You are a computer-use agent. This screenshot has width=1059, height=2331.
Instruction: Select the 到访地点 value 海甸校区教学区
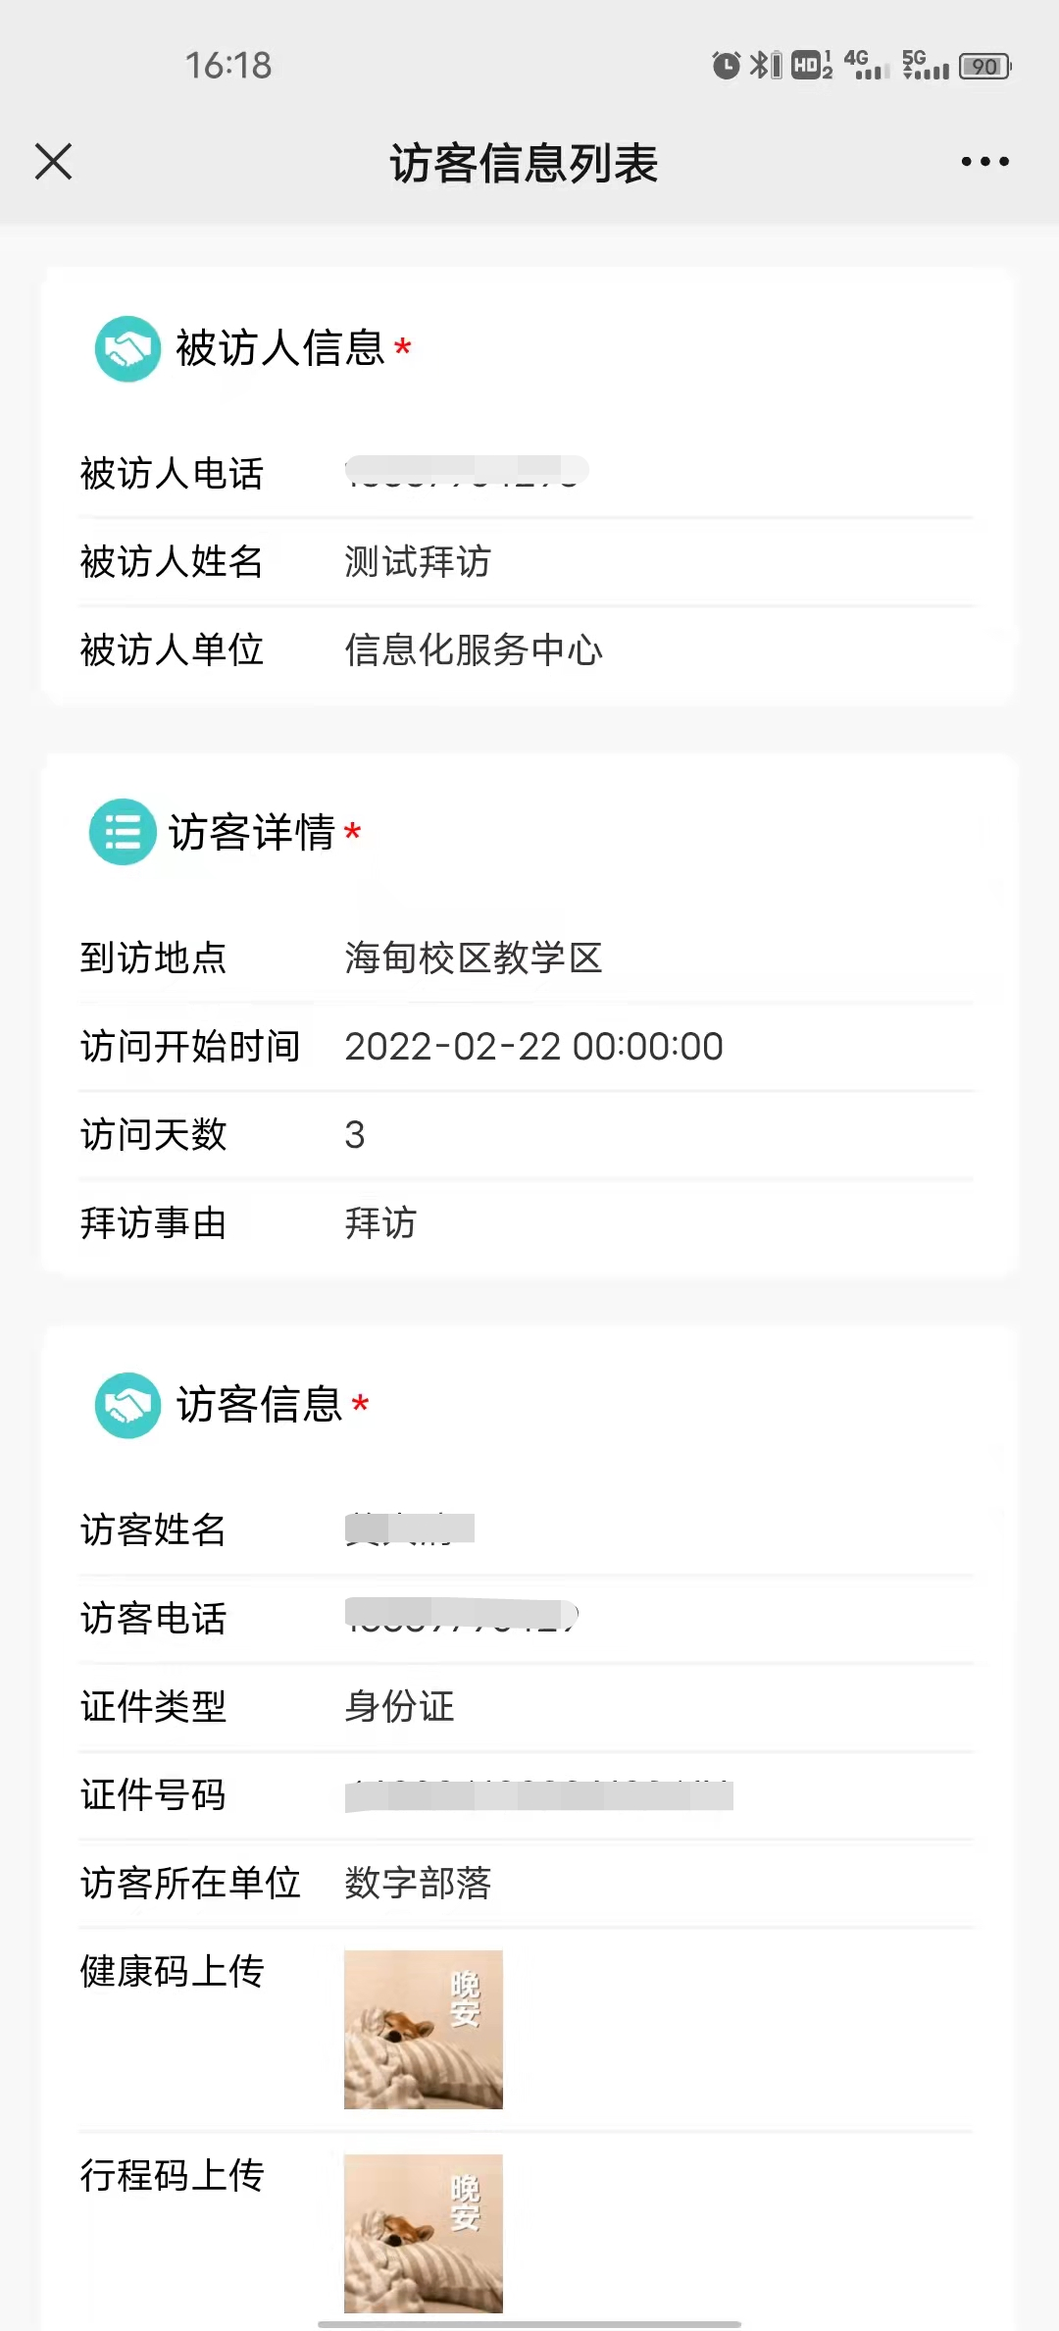[x=474, y=958]
